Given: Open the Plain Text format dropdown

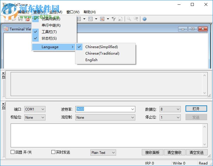Looking at the screenshot, I should tap(103, 152).
